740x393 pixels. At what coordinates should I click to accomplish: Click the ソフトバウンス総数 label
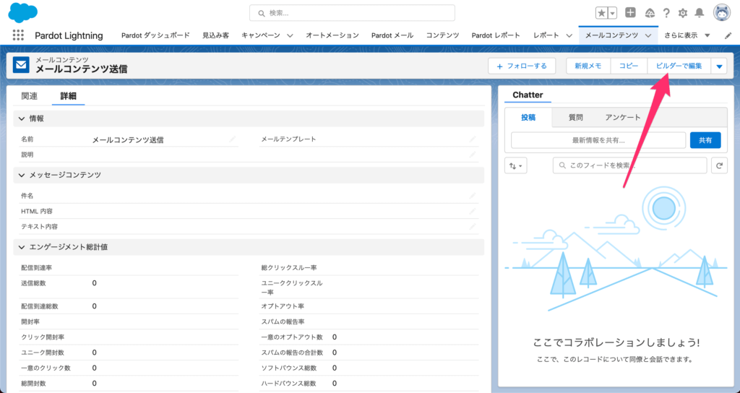289,368
